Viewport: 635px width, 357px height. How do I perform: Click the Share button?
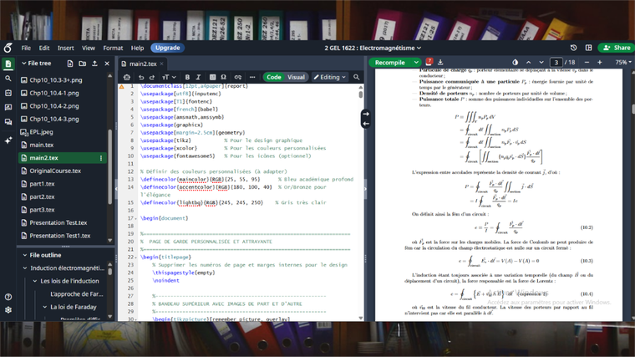pos(617,48)
